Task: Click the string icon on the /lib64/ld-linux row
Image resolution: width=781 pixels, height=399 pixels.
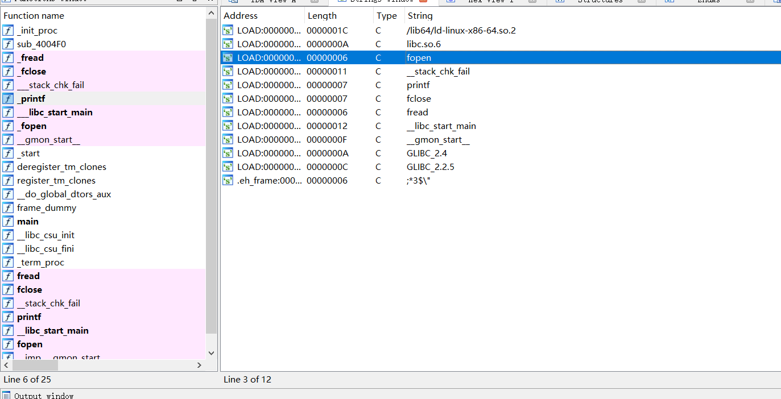Action: 228,31
